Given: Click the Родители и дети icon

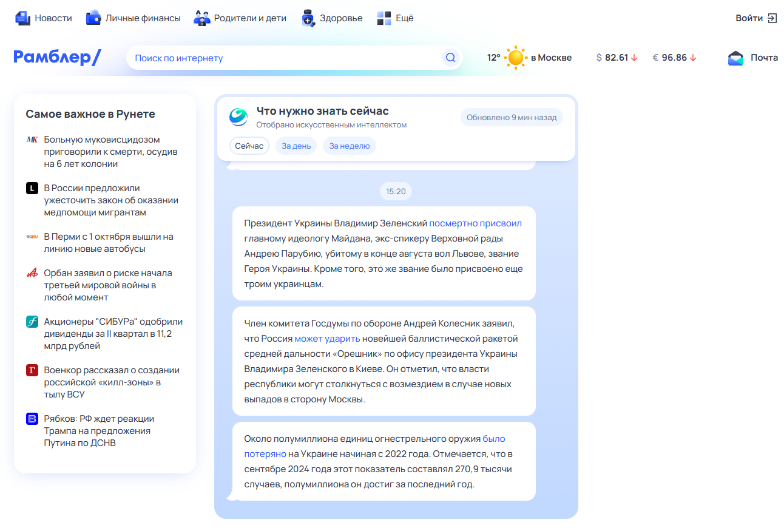Looking at the screenshot, I should point(201,18).
